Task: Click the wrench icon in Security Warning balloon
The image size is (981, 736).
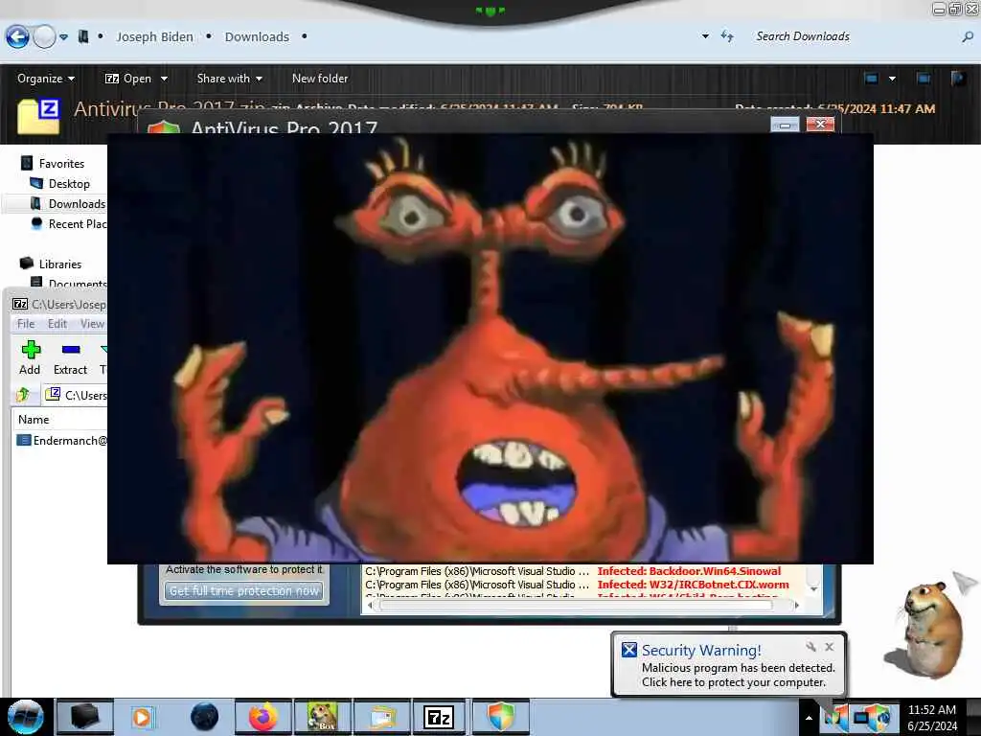Action: click(x=810, y=647)
